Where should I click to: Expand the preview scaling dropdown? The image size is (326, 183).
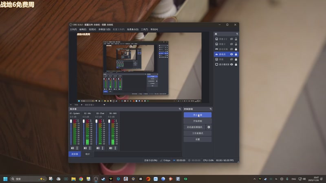(x=104, y=105)
